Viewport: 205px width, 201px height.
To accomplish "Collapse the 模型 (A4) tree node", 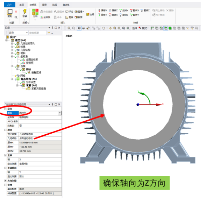I will click(x=6, y=40).
